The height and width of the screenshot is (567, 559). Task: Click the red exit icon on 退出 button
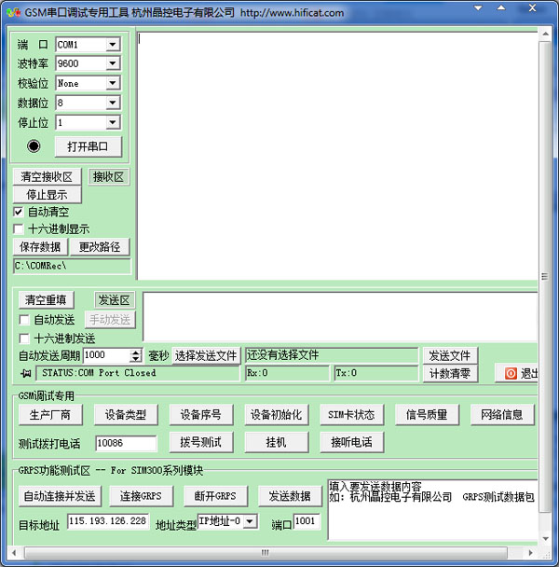(x=511, y=373)
